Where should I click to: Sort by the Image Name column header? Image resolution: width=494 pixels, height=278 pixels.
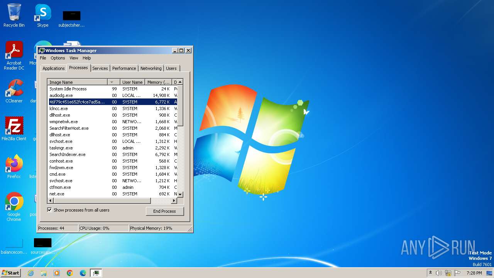click(77, 82)
